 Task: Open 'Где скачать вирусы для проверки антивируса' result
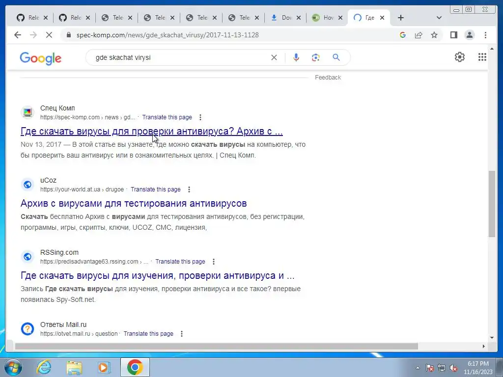coord(152,131)
